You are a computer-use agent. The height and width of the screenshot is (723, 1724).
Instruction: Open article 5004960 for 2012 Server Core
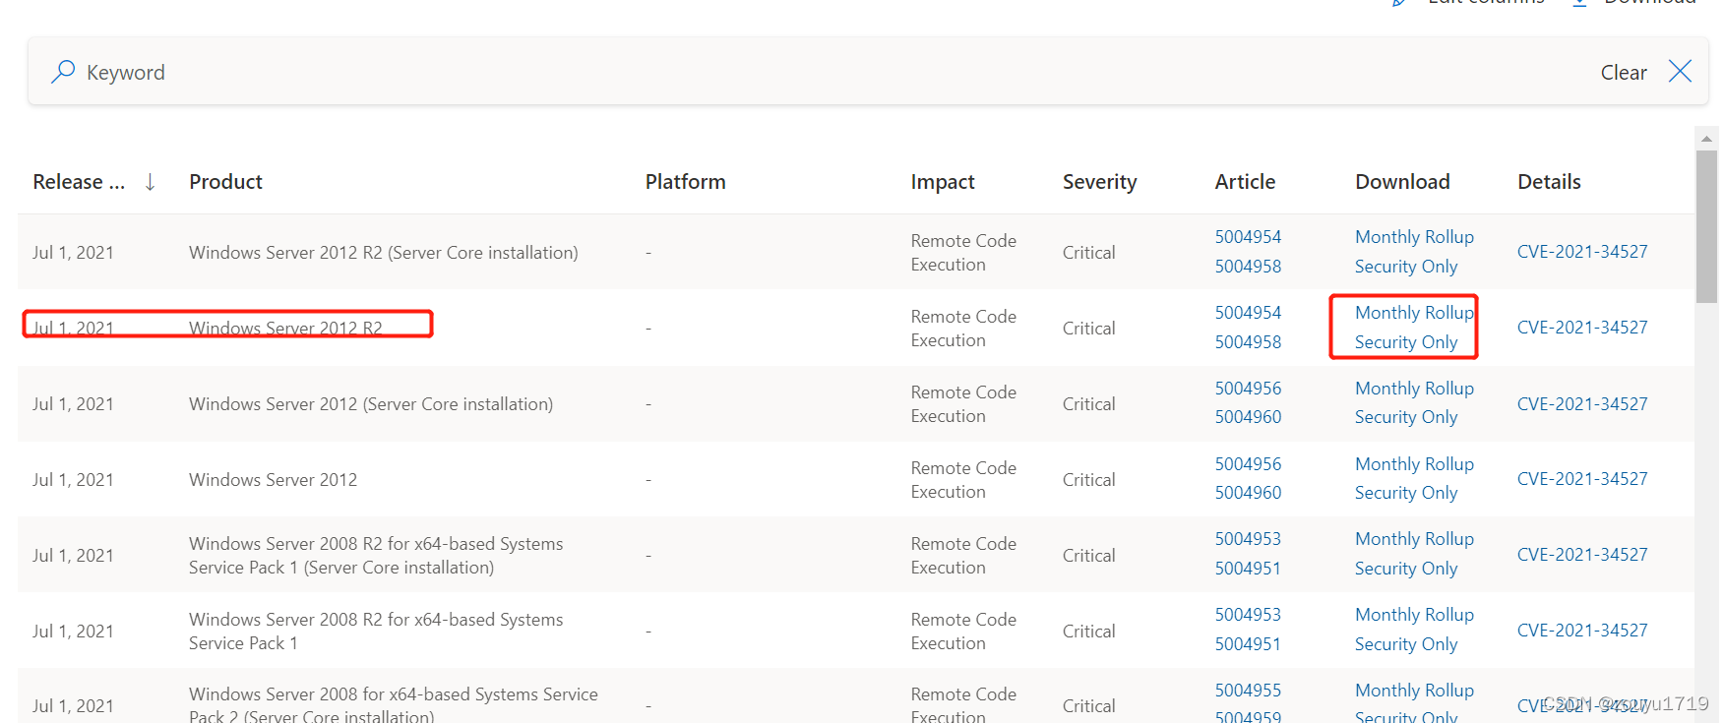(1248, 417)
